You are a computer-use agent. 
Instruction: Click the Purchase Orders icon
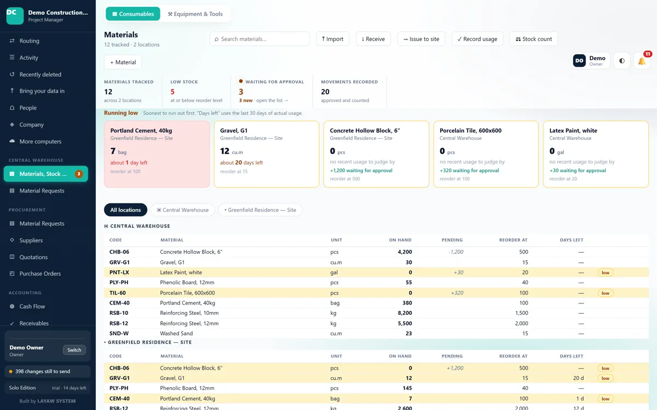[x=12, y=273]
